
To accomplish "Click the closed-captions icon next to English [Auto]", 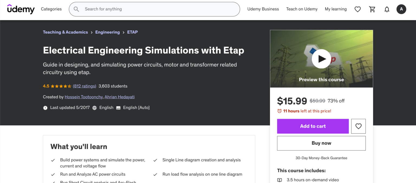I will pos(118,107).
